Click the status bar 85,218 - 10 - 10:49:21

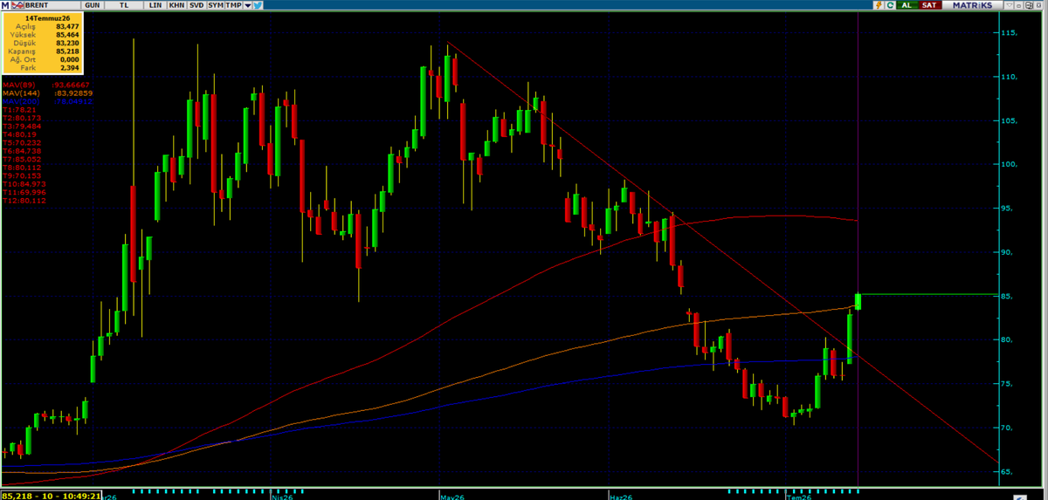[x=51, y=495]
